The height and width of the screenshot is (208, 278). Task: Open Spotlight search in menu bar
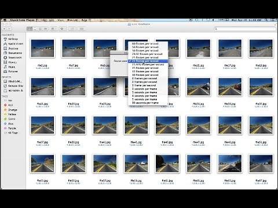[266, 20]
